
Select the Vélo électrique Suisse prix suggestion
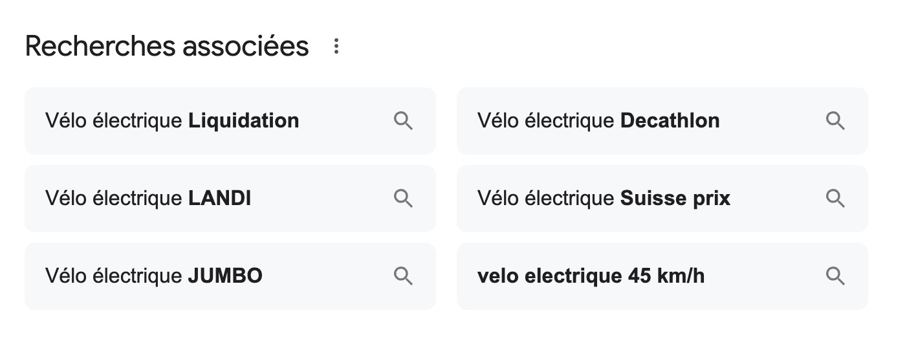coord(662,199)
